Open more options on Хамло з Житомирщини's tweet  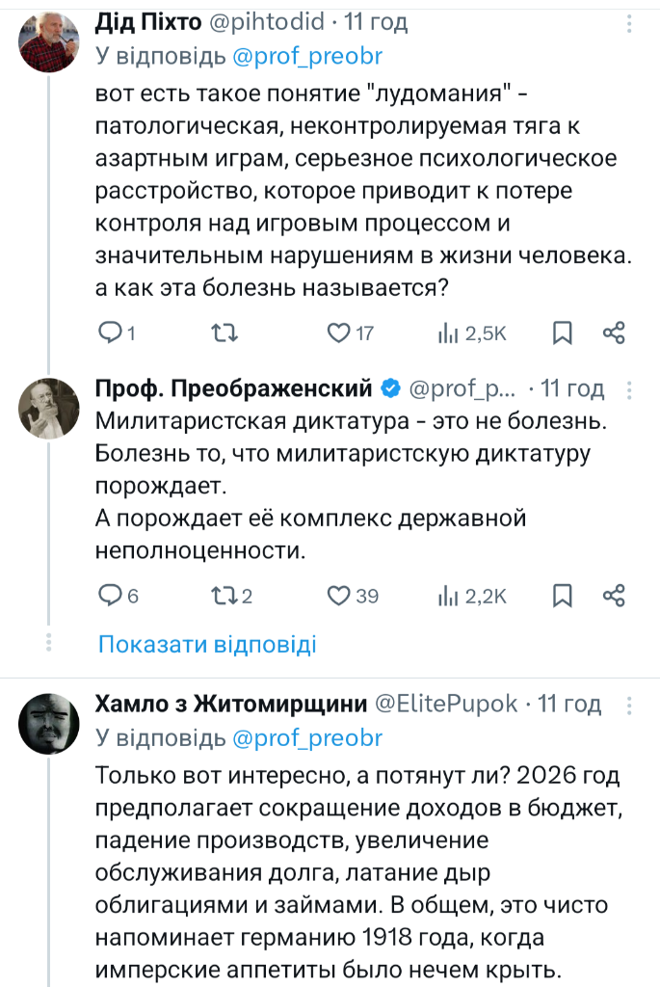[x=629, y=705]
